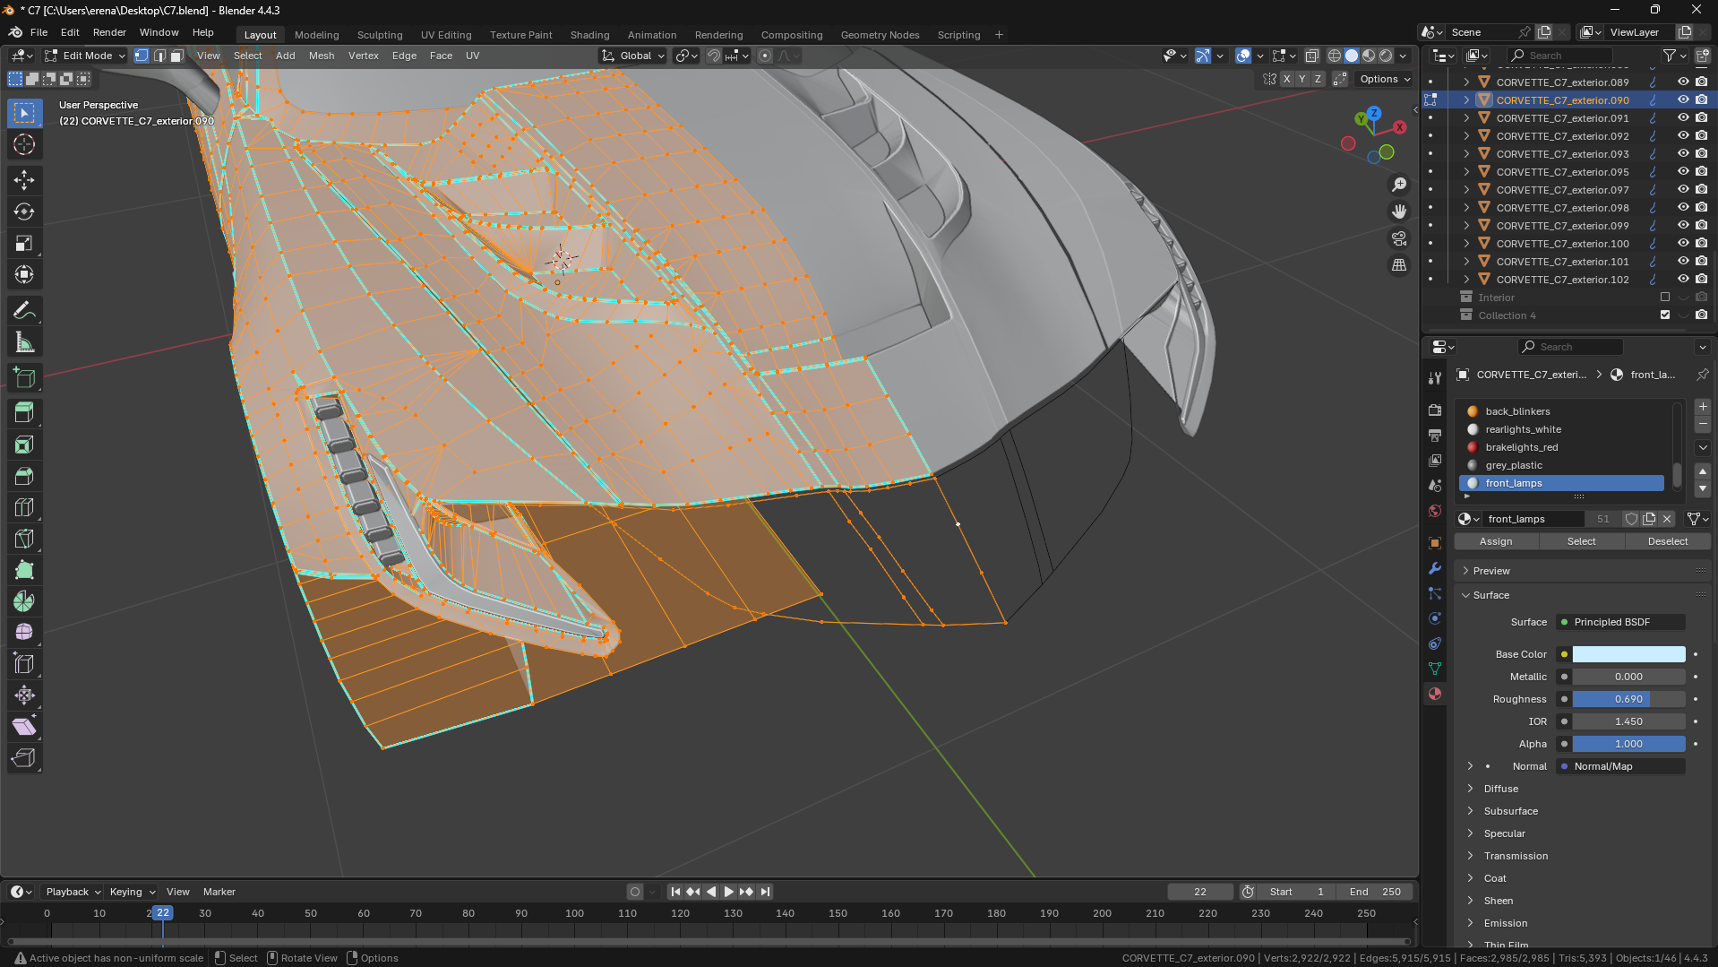The width and height of the screenshot is (1718, 967).
Task: Open the Render menu
Action: (109, 32)
